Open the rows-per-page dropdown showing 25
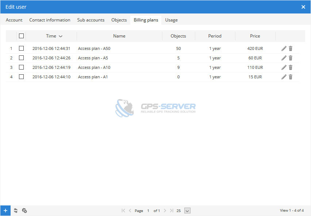311x216 pixels. tap(187, 211)
